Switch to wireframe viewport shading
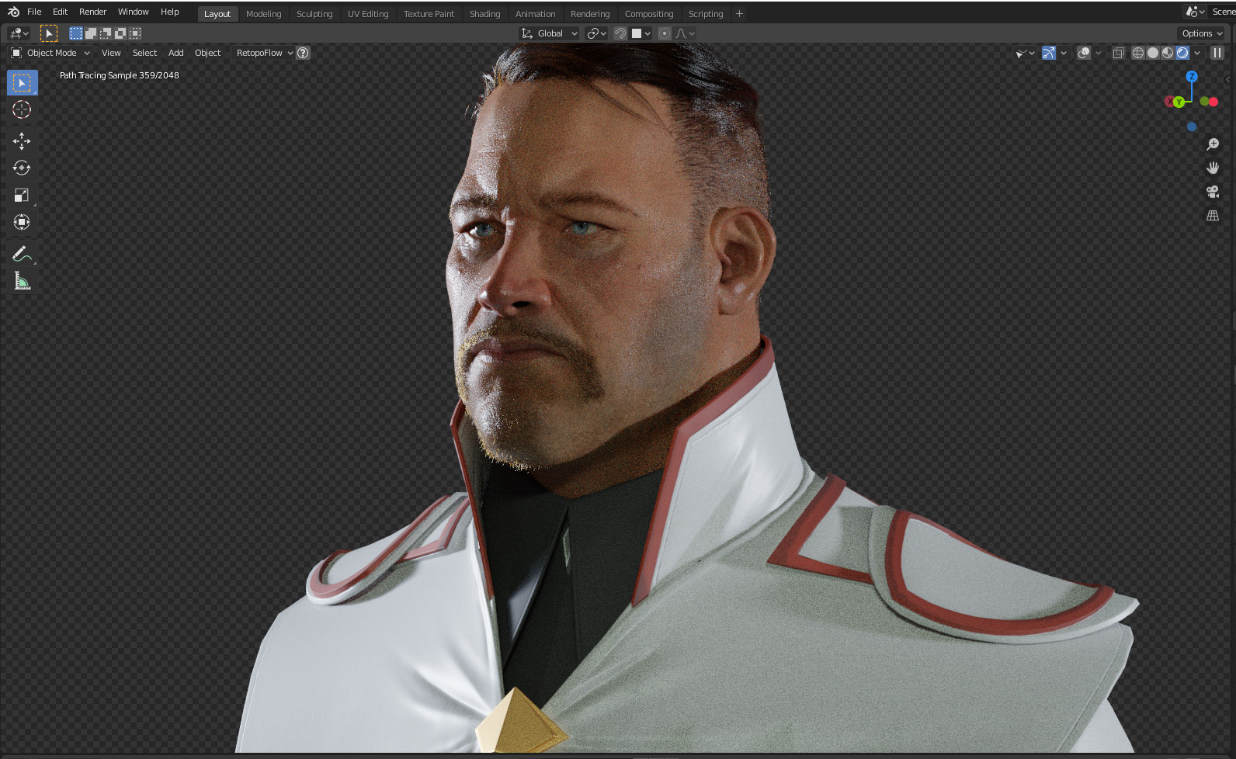The image size is (1236, 759). tap(1138, 53)
